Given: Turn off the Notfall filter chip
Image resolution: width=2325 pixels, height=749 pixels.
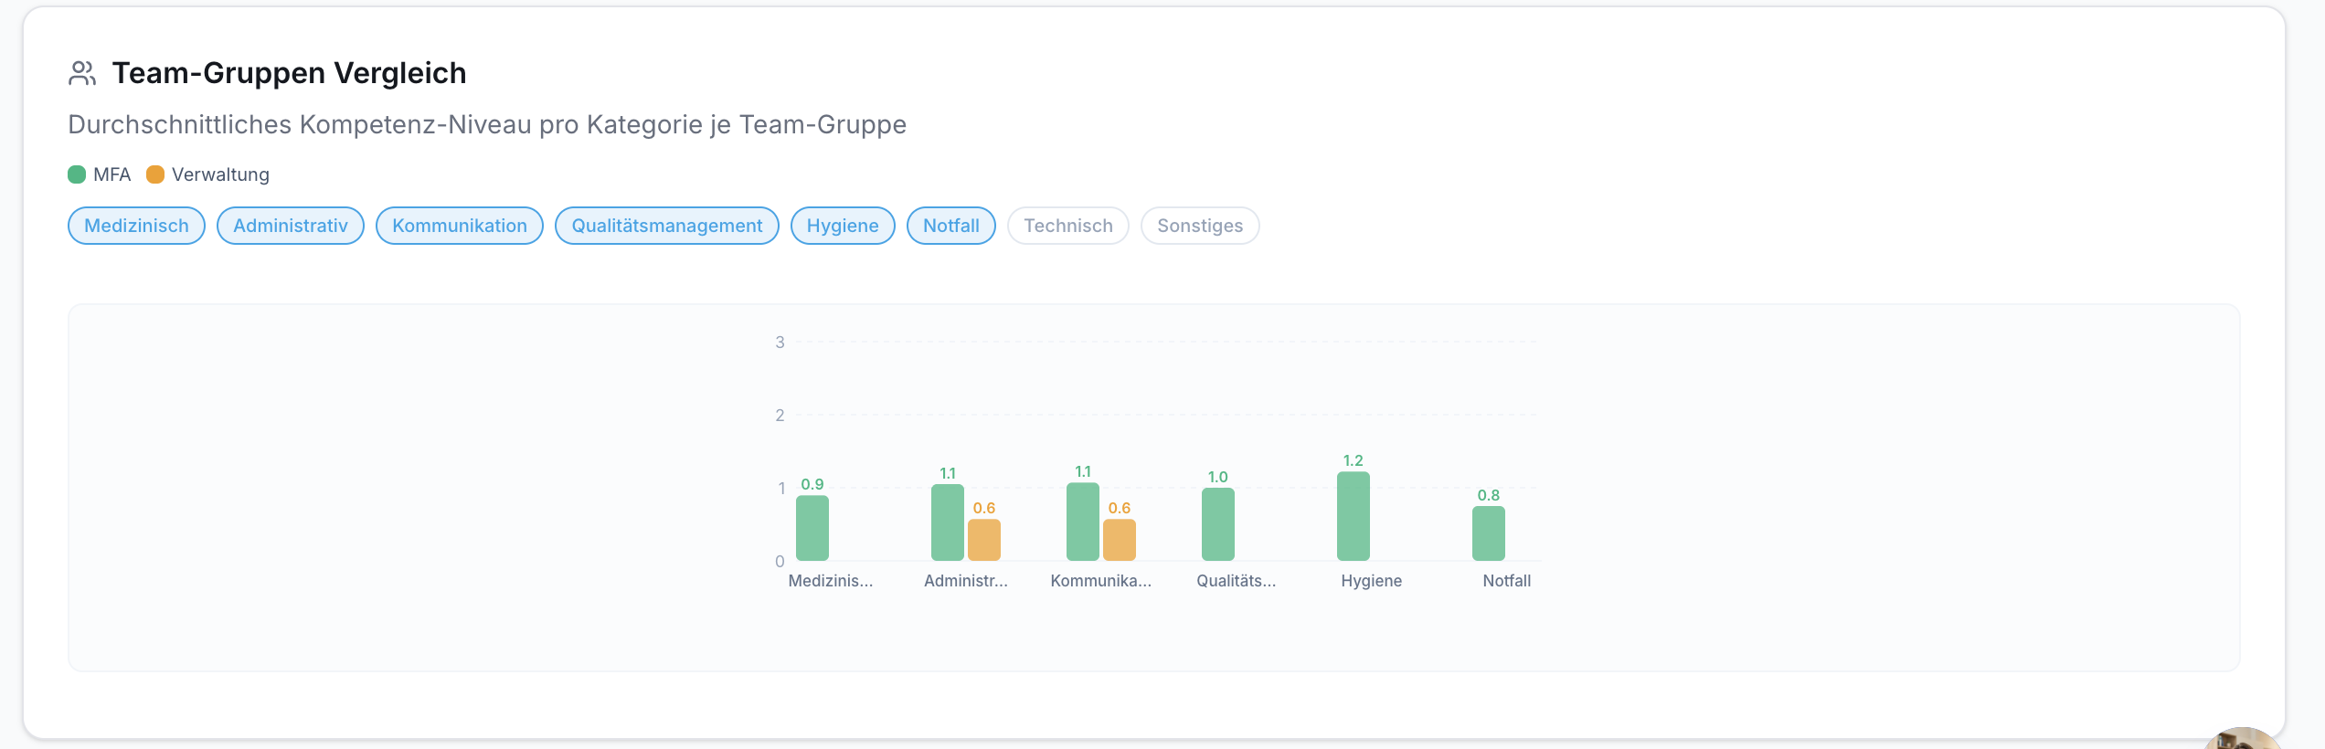Looking at the screenshot, I should pos(951,226).
